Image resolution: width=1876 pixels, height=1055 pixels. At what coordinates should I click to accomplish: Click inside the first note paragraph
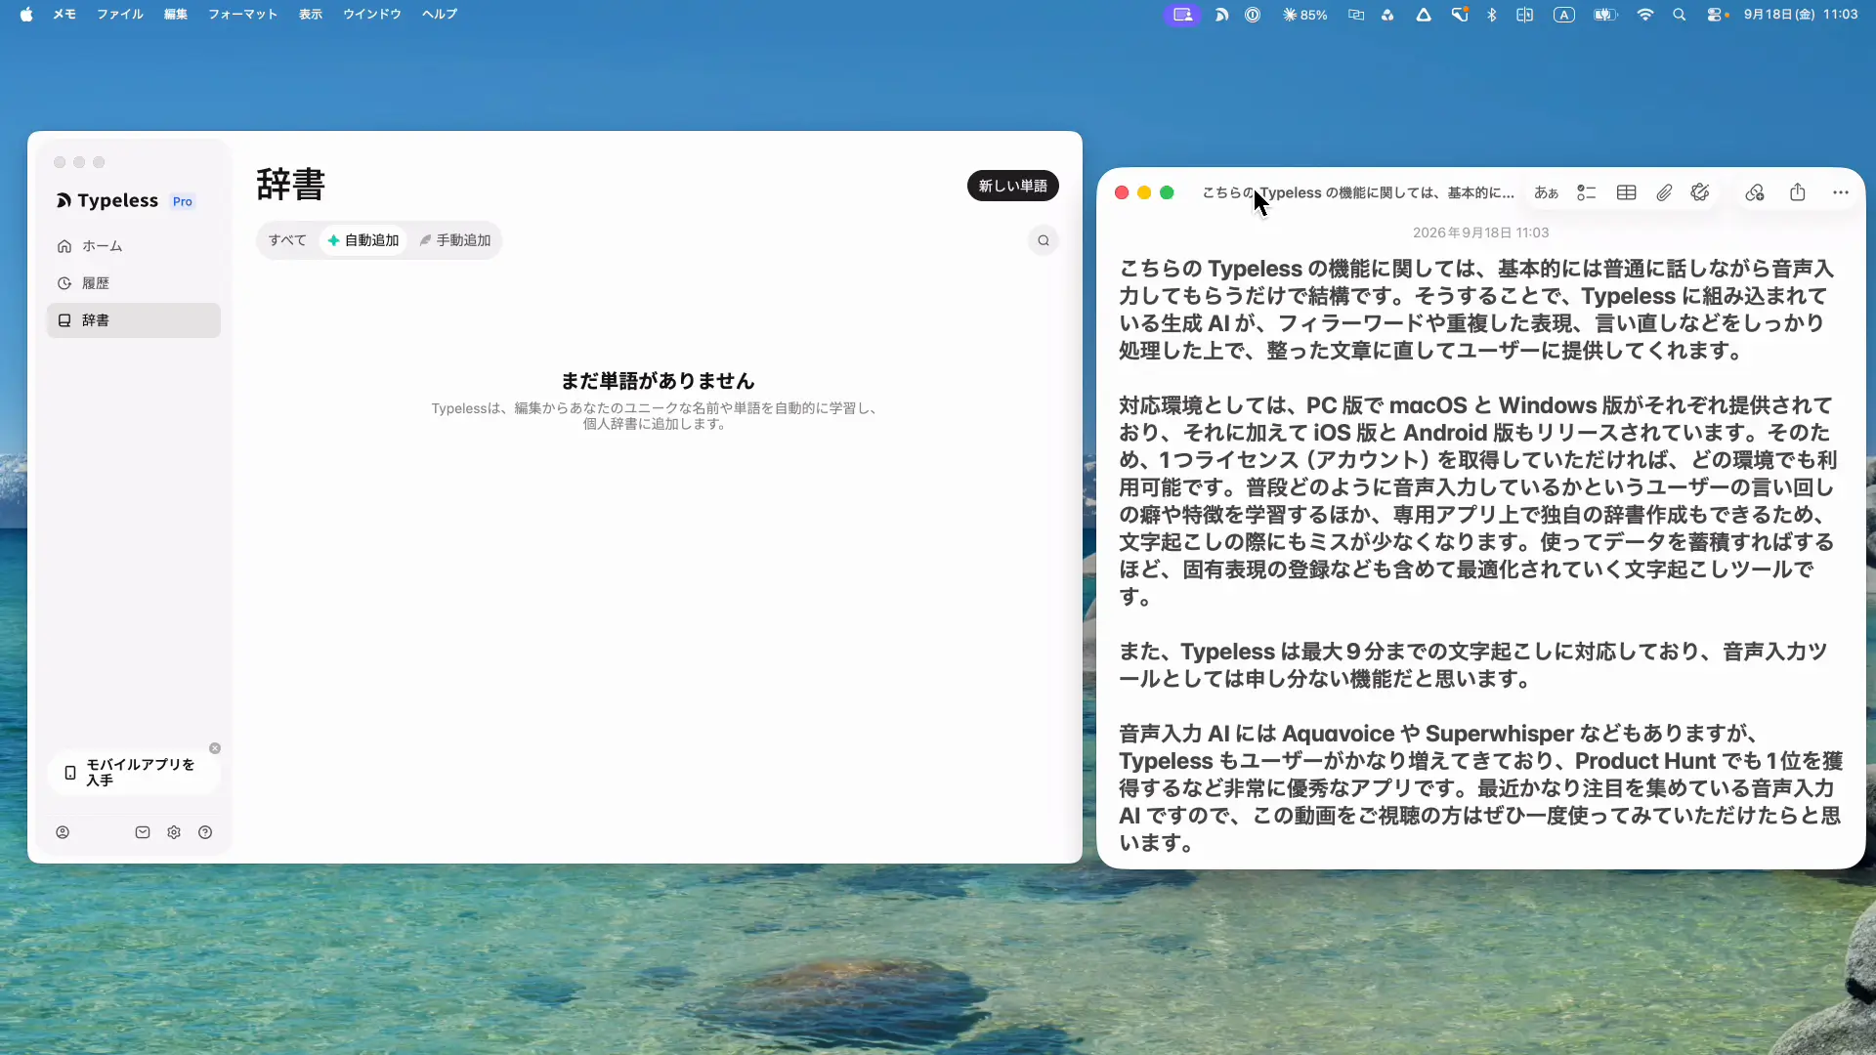[1475, 310]
